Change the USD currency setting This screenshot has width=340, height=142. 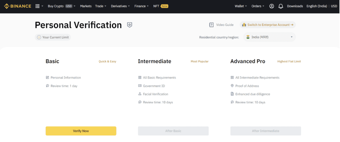334,6
